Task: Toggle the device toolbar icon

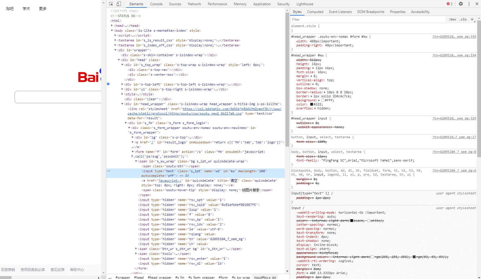Action: click(119, 4)
